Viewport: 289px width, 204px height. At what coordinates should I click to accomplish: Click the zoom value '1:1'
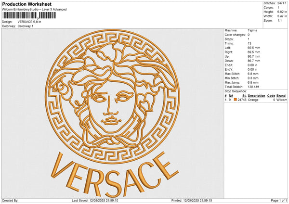click(279, 20)
